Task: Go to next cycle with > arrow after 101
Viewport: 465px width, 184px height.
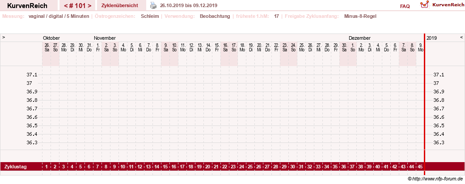Action: click(x=89, y=6)
